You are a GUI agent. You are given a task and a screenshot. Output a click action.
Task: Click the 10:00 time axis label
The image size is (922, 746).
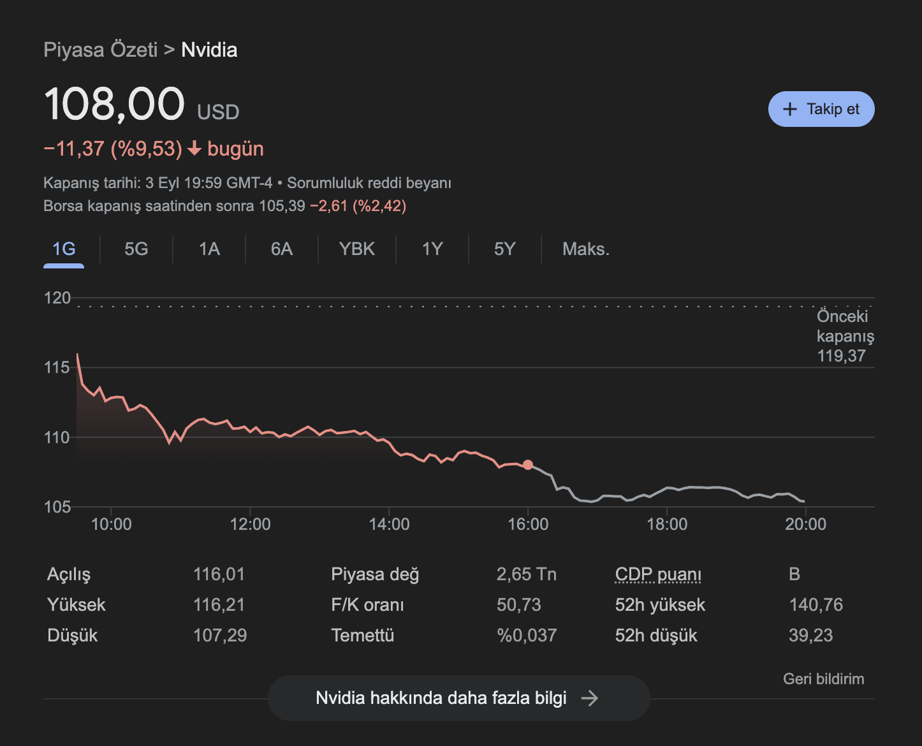[x=112, y=525]
